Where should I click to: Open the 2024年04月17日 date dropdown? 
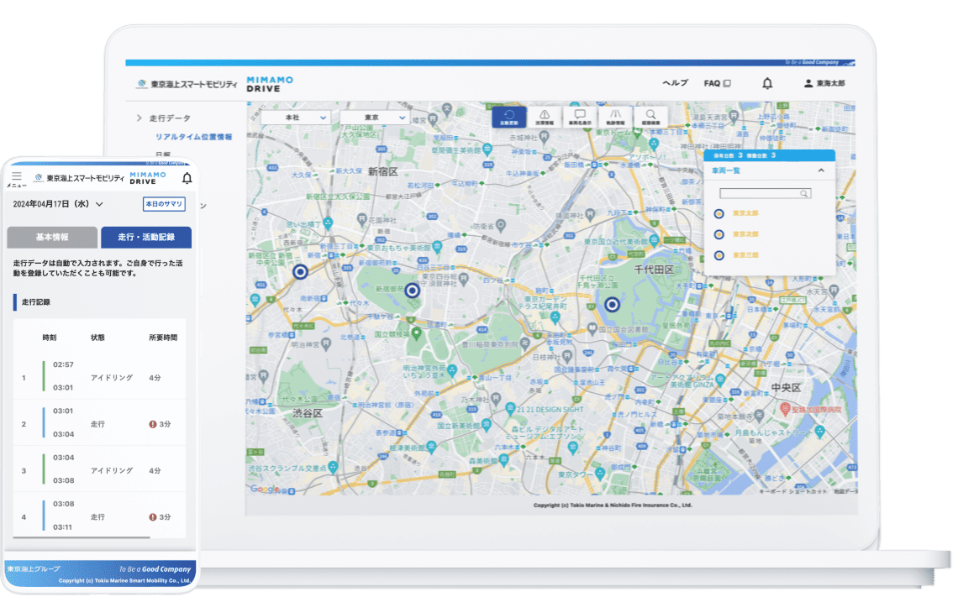(58, 204)
